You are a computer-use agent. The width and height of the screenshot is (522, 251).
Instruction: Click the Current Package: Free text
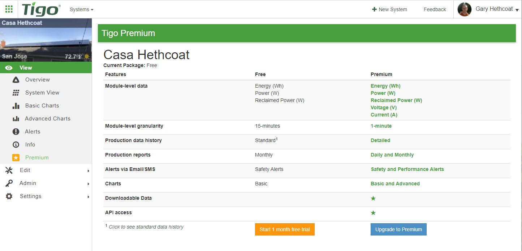pyautogui.click(x=130, y=66)
